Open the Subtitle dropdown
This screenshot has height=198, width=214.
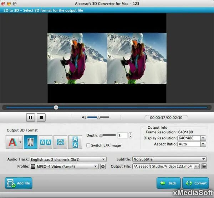point(169,159)
